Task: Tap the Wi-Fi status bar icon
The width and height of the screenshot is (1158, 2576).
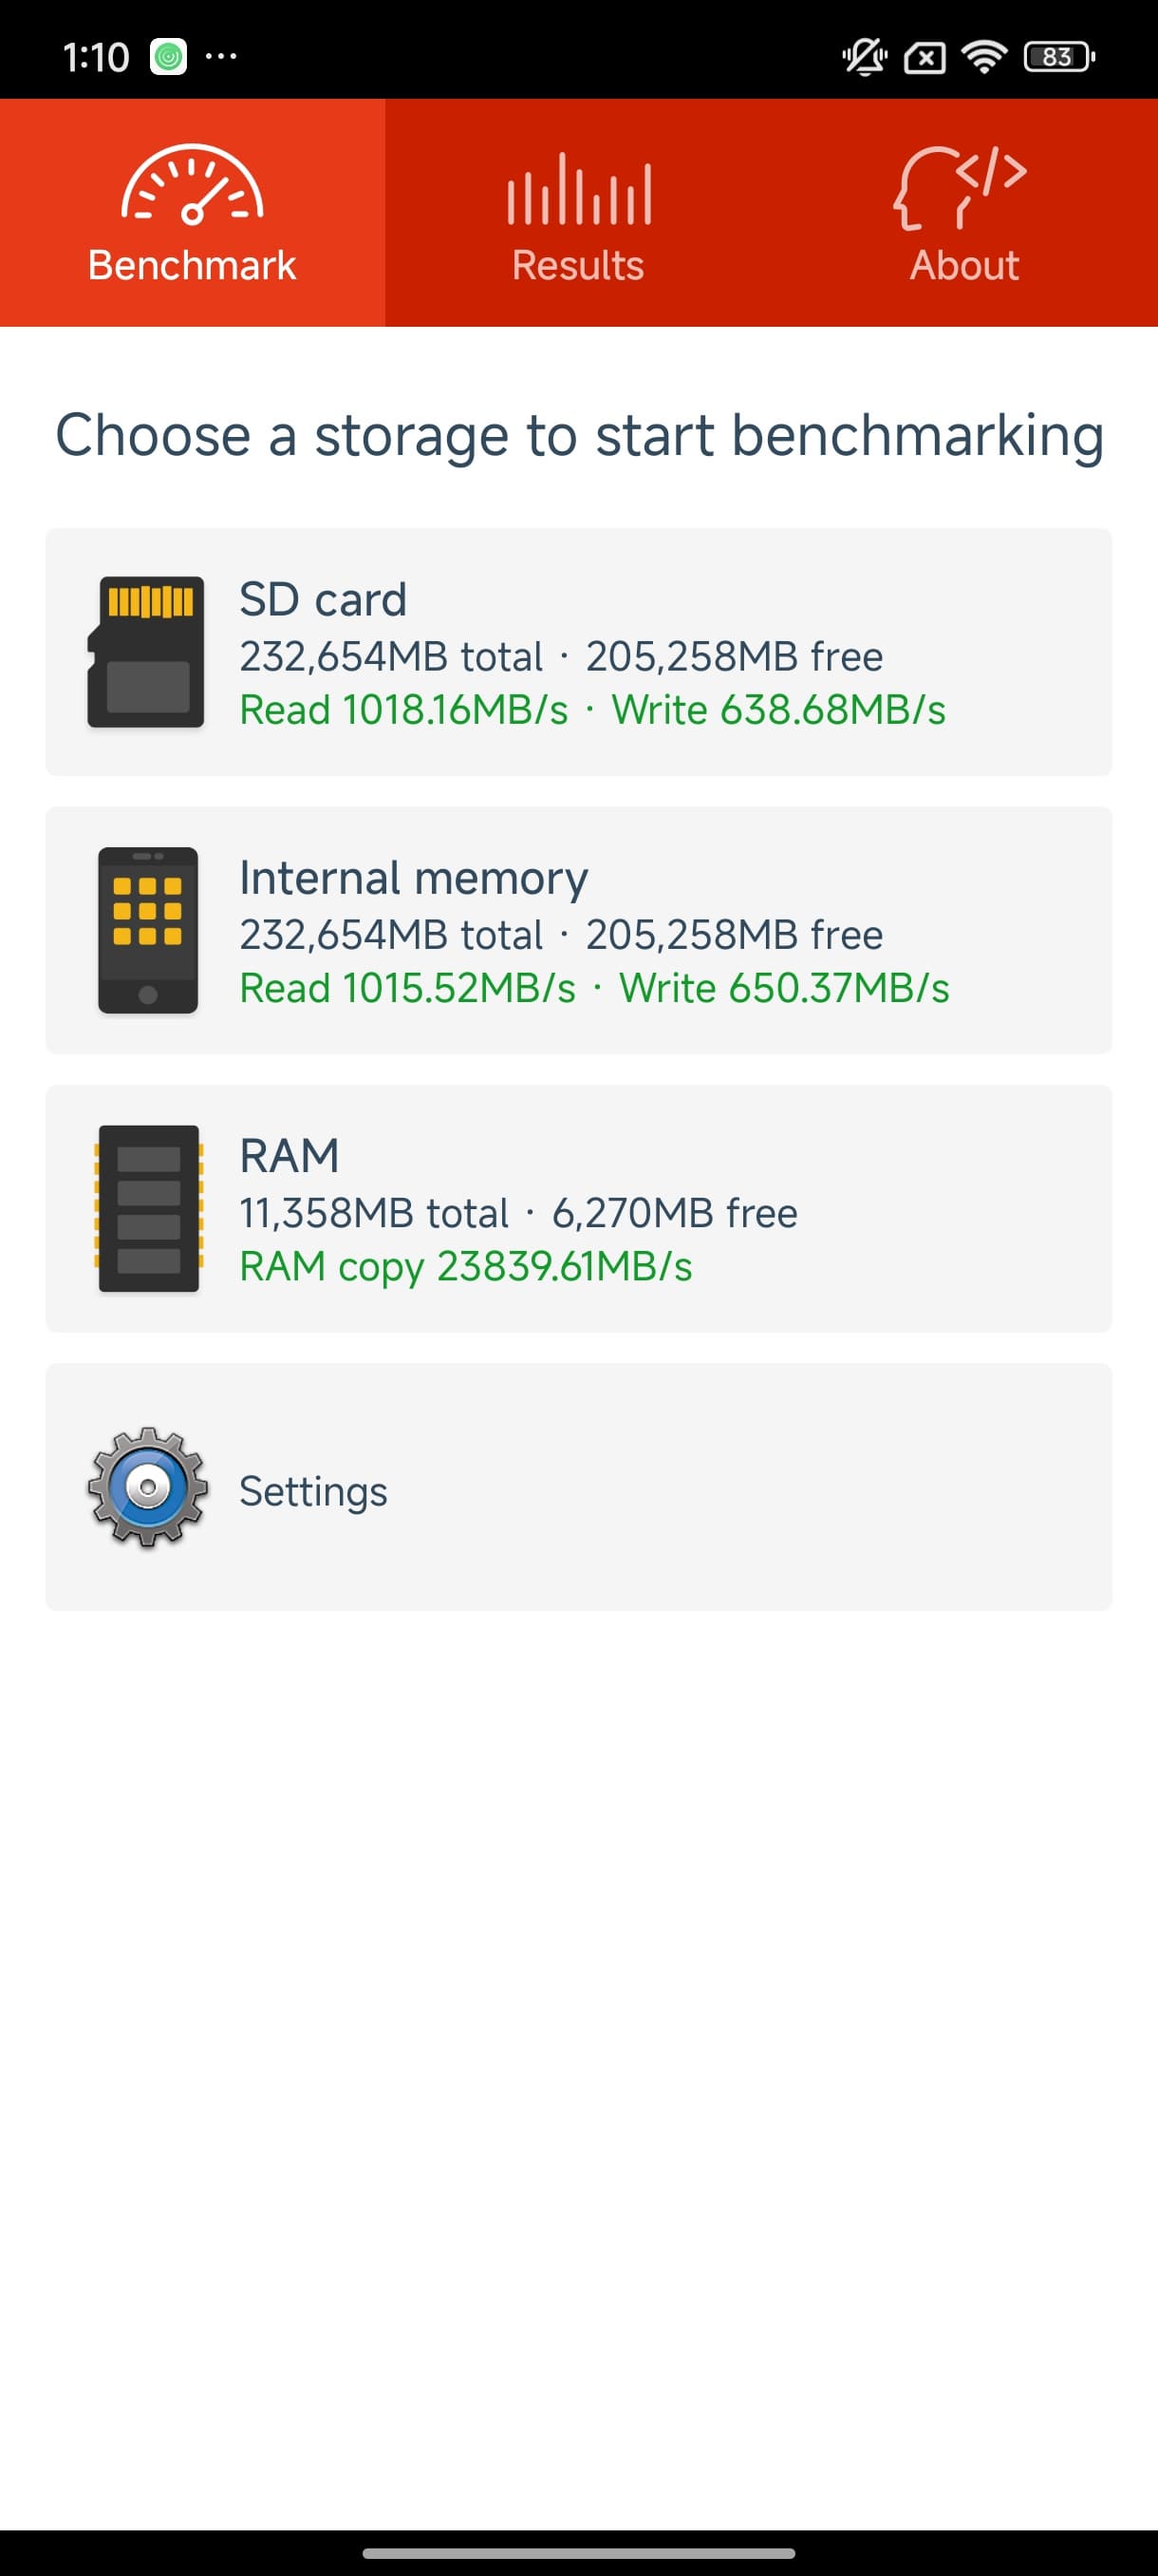Action: coord(983,57)
